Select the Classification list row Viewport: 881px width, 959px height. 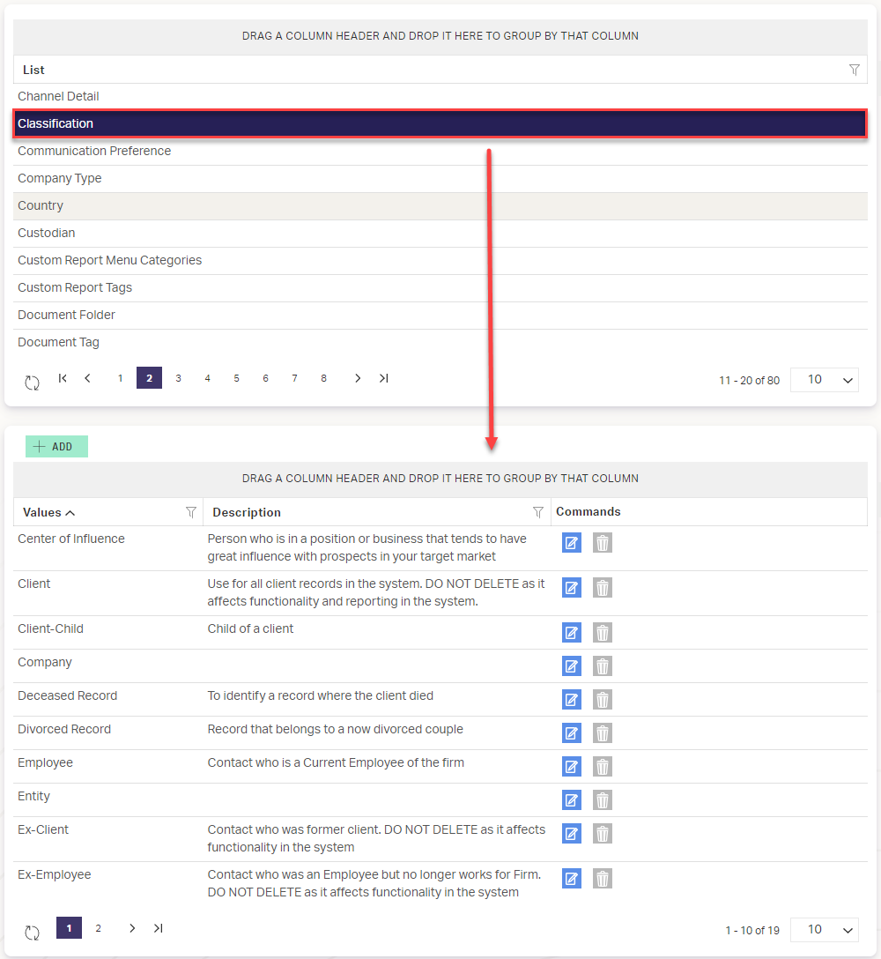(x=440, y=123)
